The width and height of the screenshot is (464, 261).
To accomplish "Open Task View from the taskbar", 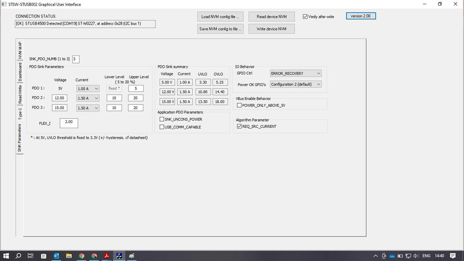I will click(31, 256).
